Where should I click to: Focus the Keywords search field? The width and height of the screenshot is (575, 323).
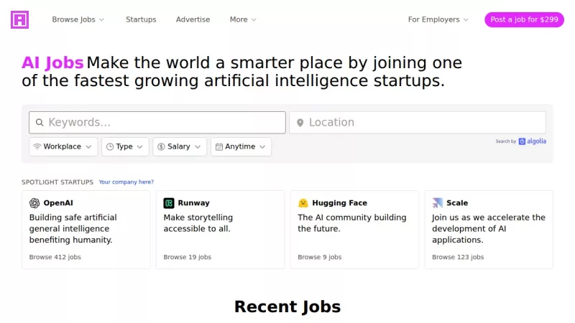click(x=157, y=122)
